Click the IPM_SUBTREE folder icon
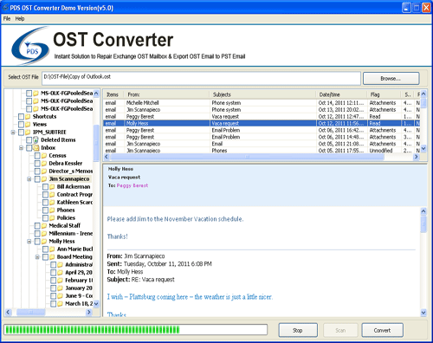The height and width of the screenshot is (343, 433). [x=28, y=133]
